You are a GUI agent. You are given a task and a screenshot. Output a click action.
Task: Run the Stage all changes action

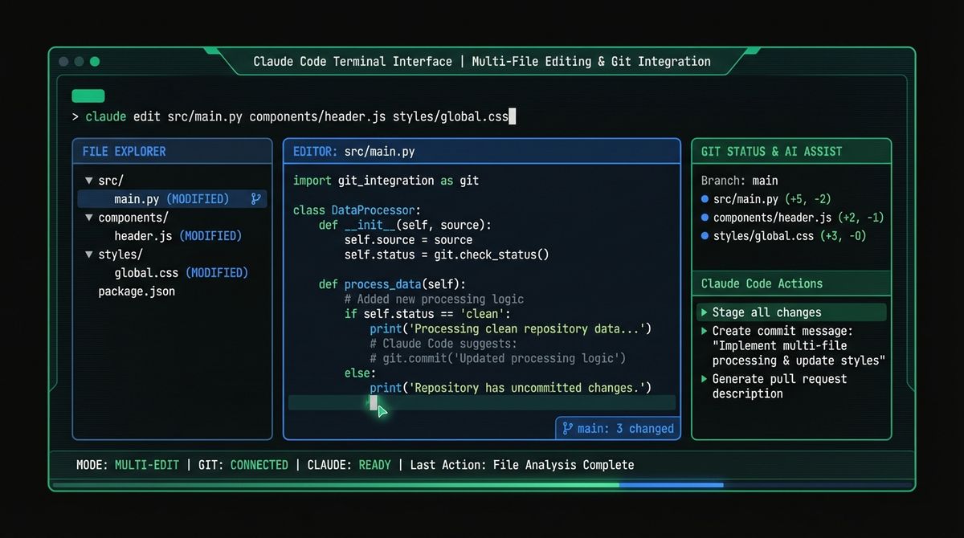pyautogui.click(x=791, y=312)
